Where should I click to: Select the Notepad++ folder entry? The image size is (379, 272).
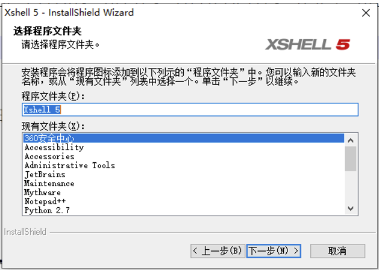point(184,201)
